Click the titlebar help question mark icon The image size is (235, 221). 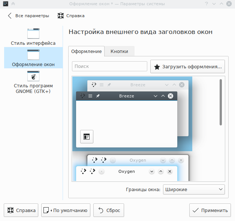[x=207, y=4]
